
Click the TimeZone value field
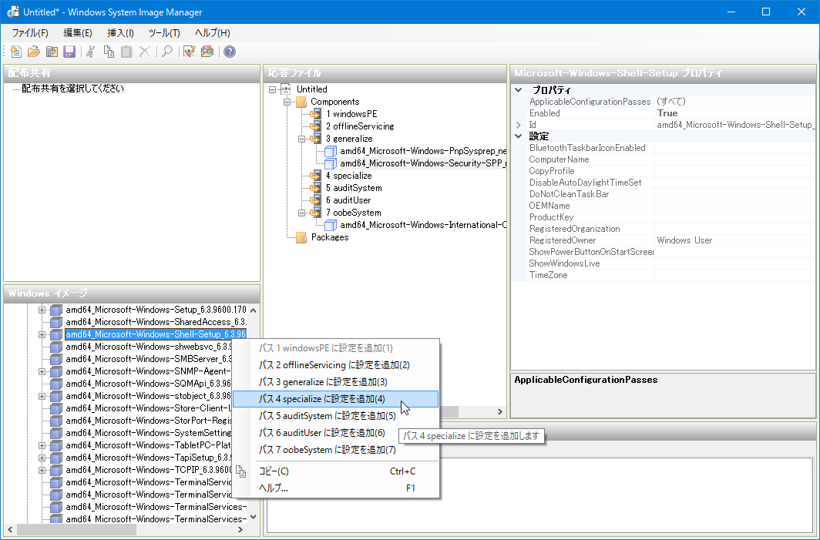734,275
